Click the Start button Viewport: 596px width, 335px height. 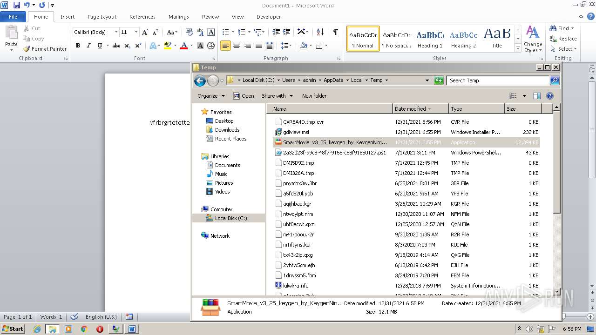coord(13,329)
